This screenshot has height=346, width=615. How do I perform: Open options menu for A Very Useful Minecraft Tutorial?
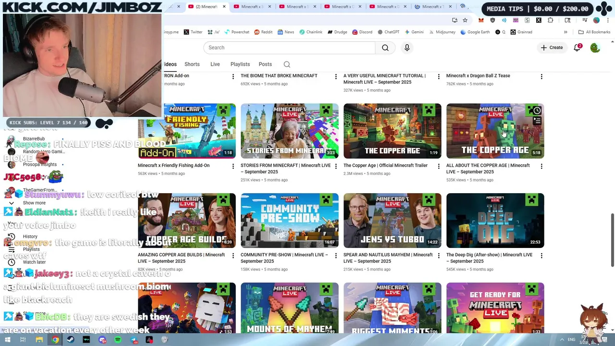coord(439,77)
